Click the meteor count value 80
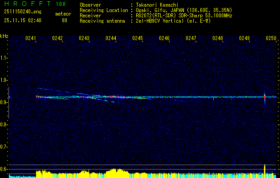 pyautogui.click(x=65, y=20)
